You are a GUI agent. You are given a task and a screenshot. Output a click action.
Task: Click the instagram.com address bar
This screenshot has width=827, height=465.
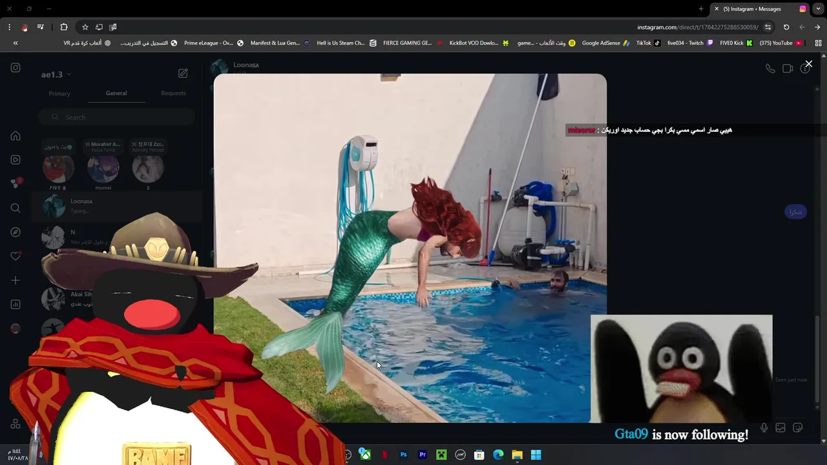[x=698, y=27]
